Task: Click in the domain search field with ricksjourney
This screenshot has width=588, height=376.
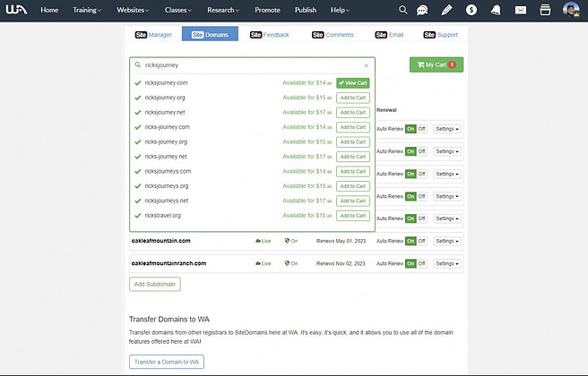Action: 252,65
